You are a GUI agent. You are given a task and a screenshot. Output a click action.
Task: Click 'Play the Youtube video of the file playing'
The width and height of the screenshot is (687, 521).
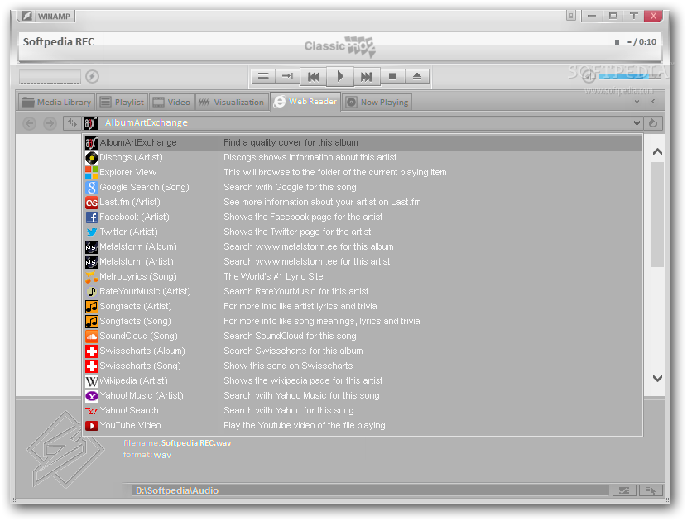click(x=305, y=426)
